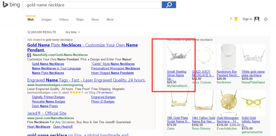The height and width of the screenshot is (136, 276).
Task: Open the Nordstrom bar pendant thumbnail
Action: point(229,57)
